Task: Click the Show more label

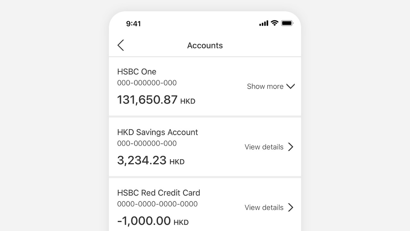Action: (x=265, y=86)
